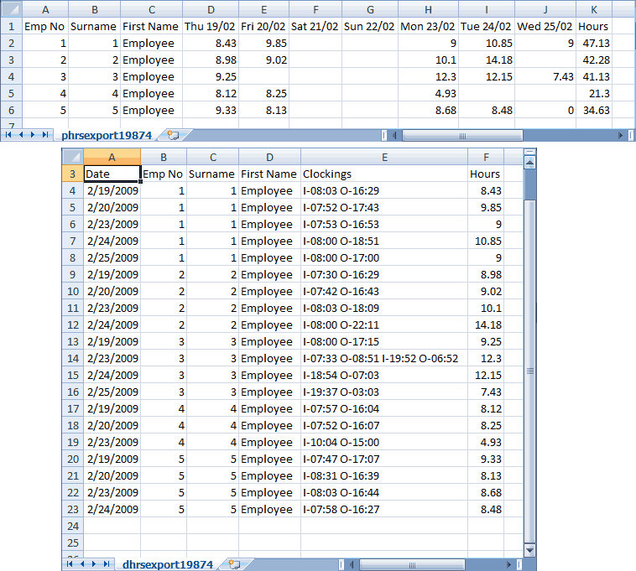Click first-sheet navigation arrow in top workbook
This screenshot has width=636, height=571.
pyautogui.click(x=9, y=135)
